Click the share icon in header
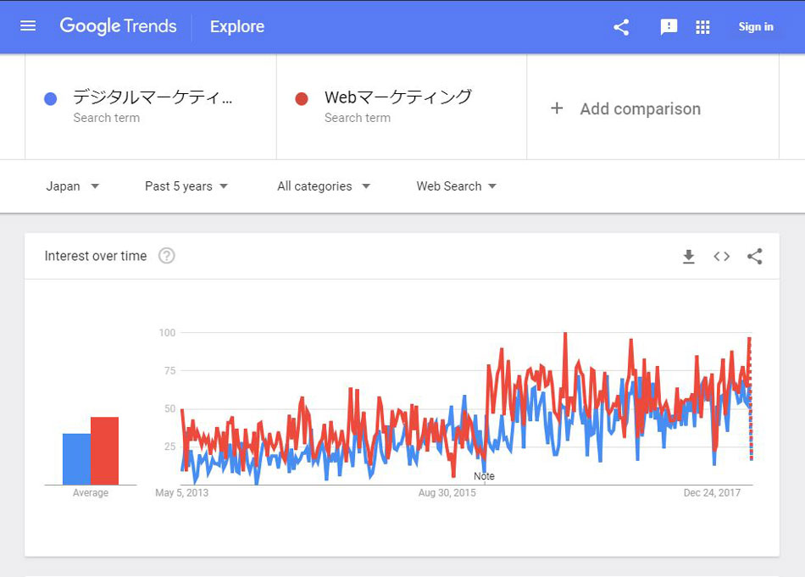This screenshot has height=577, width=805. pos(621,27)
